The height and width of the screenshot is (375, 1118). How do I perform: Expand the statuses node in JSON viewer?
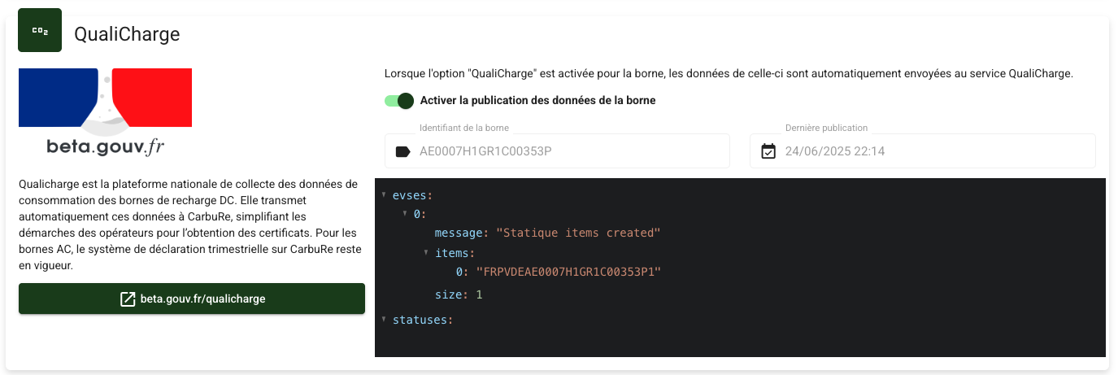pyautogui.click(x=384, y=320)
